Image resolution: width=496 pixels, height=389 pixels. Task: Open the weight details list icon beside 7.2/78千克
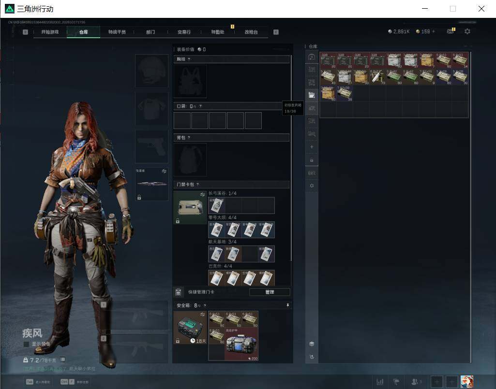(x=62, y=360)
